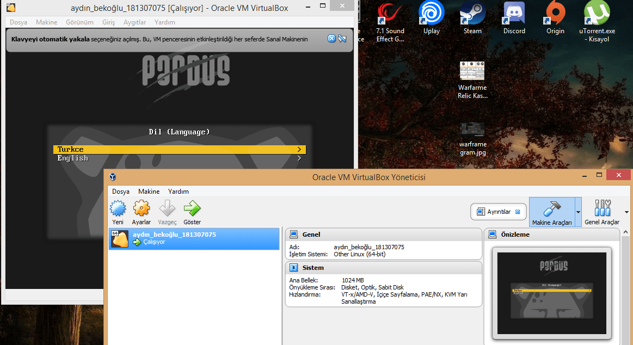Screen dimensions: 633x345
Task: Click the 1024 MB memory value
Action: click(x=353, y=280)
